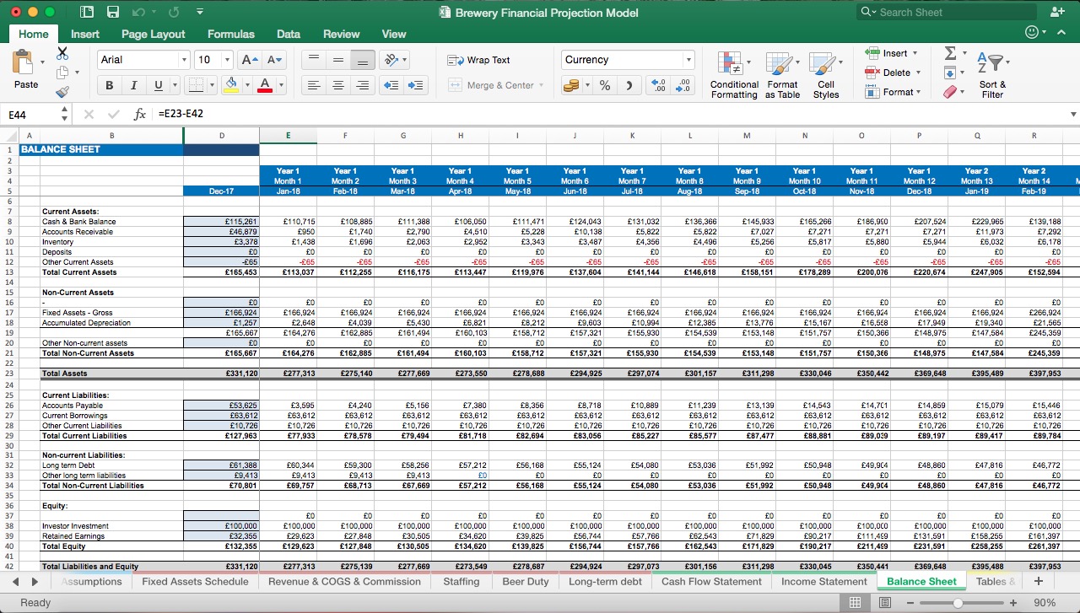Click the Copy icon
This screenshot has height=613, width=1080.
click(x=62, y=73)
